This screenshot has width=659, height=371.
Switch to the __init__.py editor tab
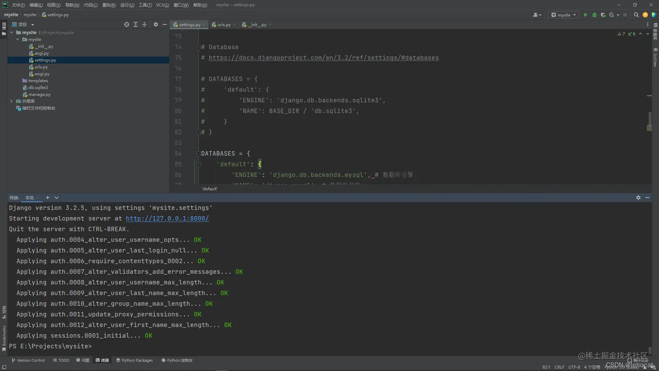pyautogui.click(x=257, y=24)
